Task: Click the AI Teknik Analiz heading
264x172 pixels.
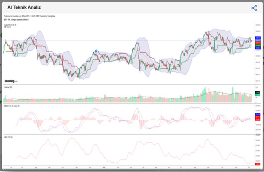Action: (24, 7)
